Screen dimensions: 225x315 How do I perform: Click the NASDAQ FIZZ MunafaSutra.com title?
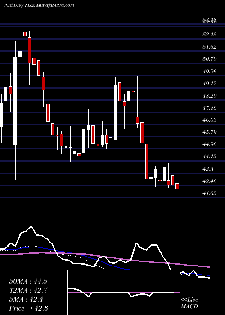point(39,5)
